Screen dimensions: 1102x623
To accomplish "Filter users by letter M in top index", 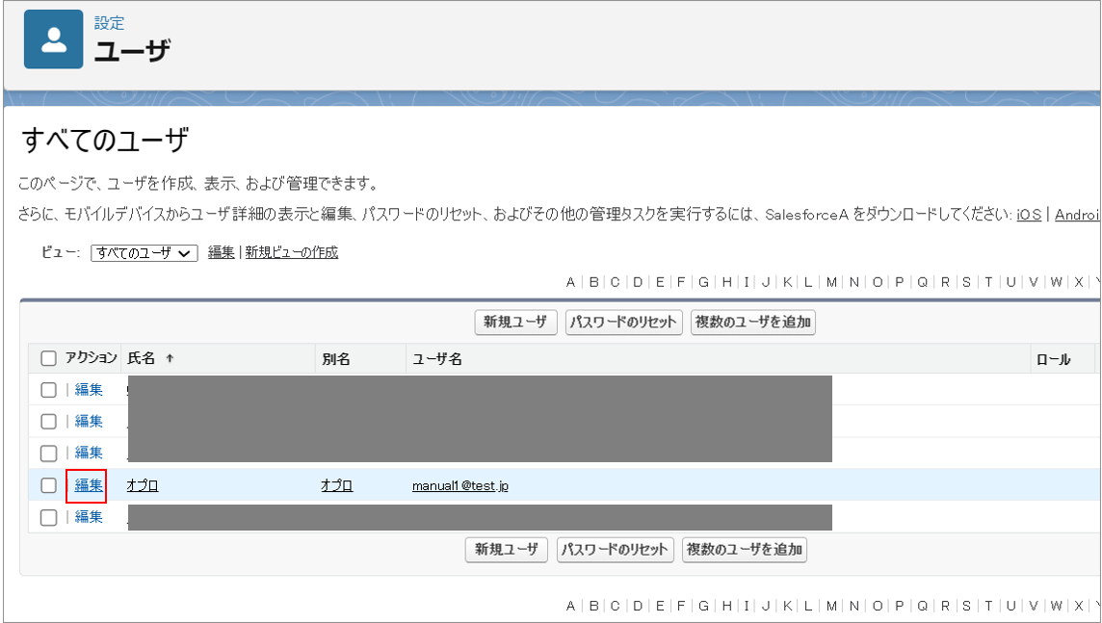I will click(x=831, y=282).
